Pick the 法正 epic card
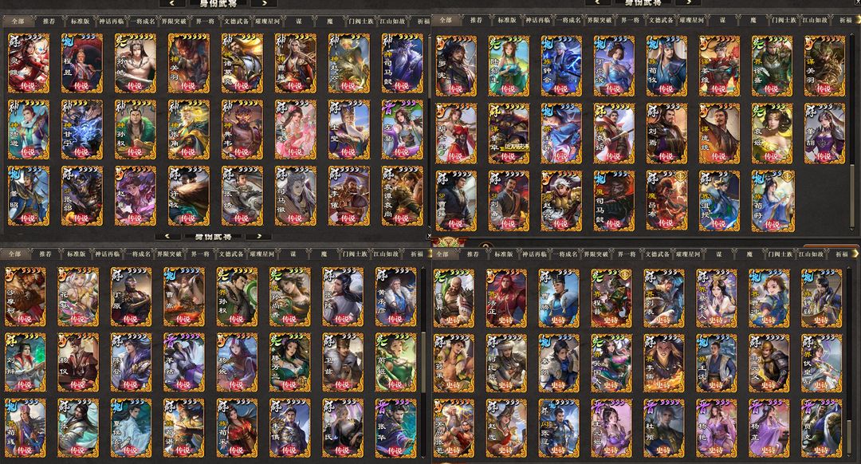 (506, 298)
